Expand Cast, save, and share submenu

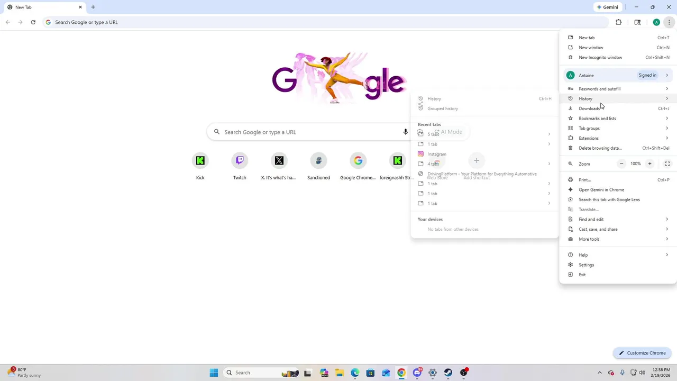coord(618,229)
